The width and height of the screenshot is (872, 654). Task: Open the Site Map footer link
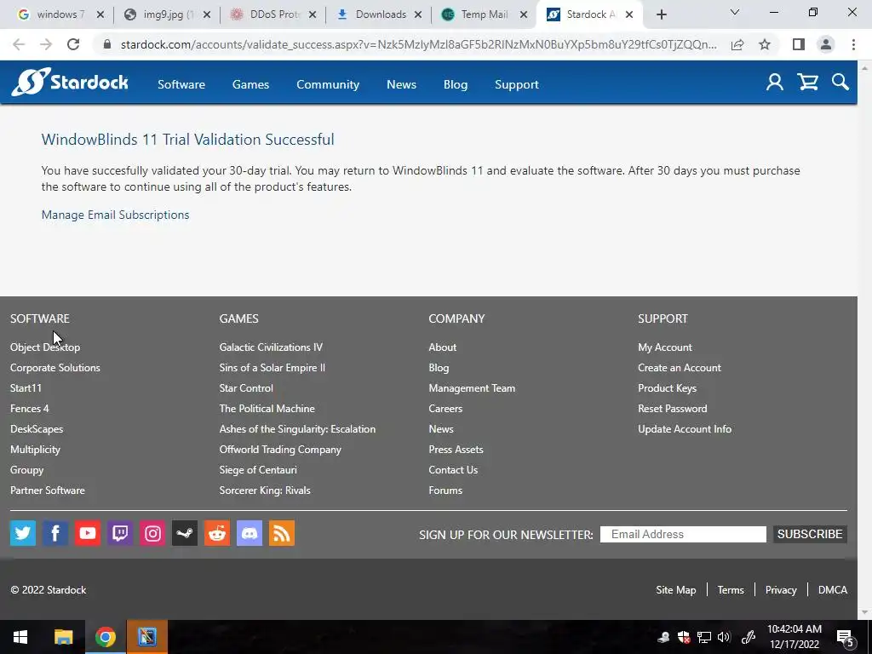click(675, 590)
